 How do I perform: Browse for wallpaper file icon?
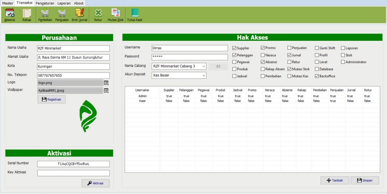coord(106,91)
